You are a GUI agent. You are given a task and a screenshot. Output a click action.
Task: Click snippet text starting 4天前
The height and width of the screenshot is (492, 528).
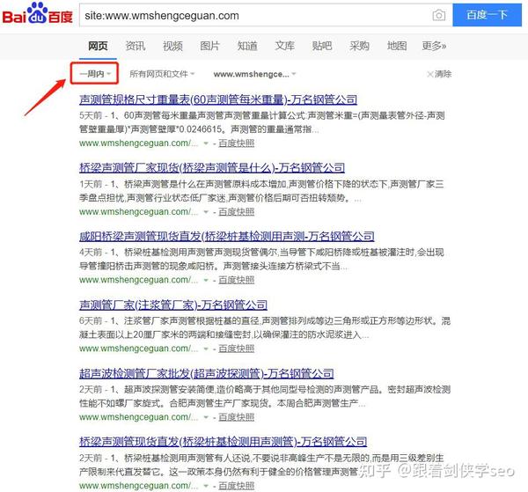(x=261, y=260)
